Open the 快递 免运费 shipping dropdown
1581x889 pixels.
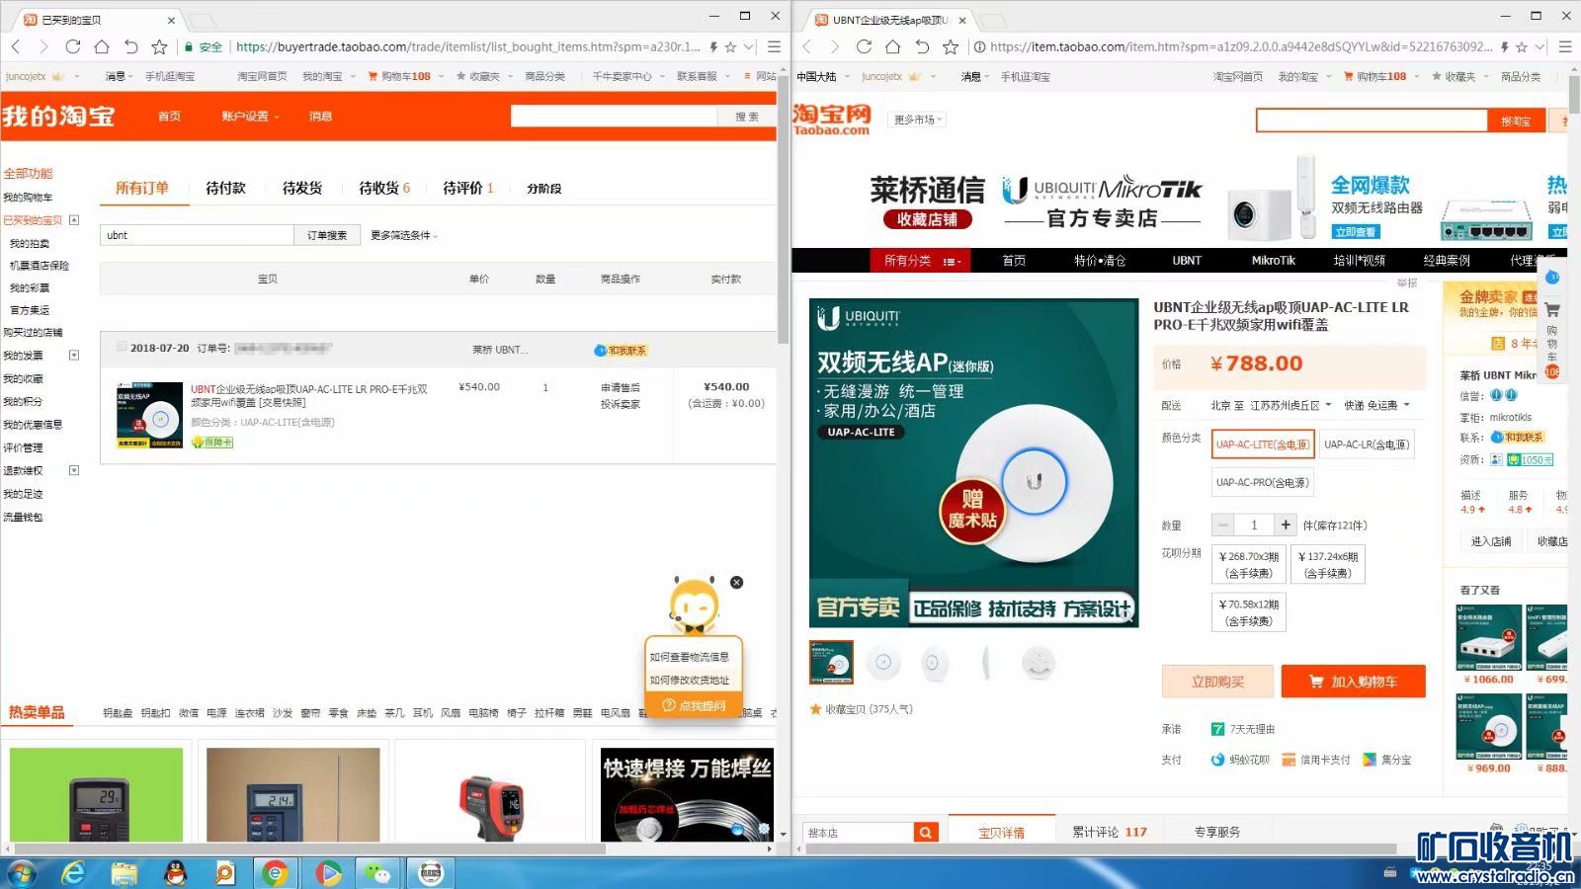tap(1376, 405)
